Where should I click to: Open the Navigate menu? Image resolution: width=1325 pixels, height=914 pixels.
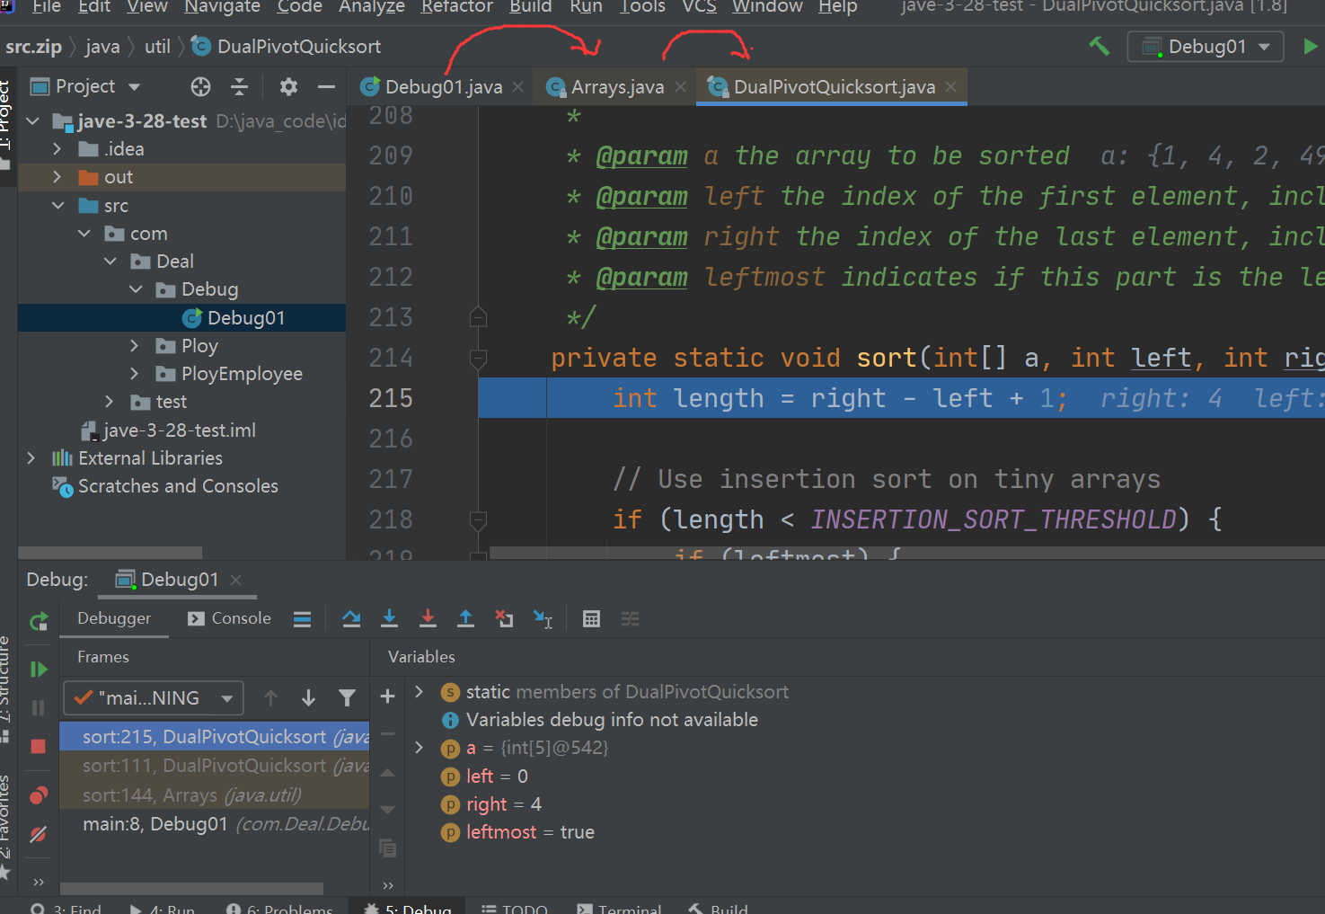pos(222,7)
